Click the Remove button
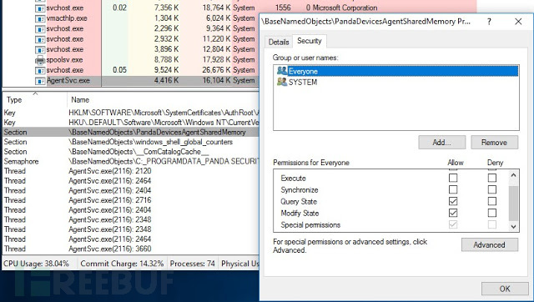 (x=494, y=143)
